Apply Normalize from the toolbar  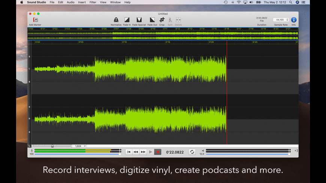point(116,20)
